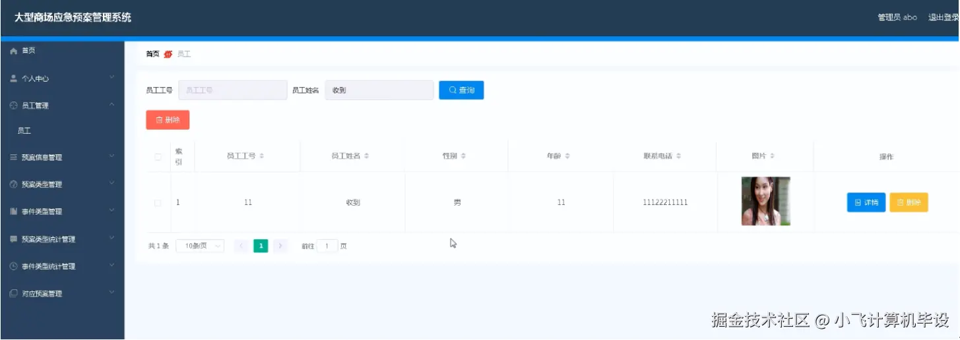
Task: Click the 预案信息管理 list icon
Action: (x=13, y=157)
